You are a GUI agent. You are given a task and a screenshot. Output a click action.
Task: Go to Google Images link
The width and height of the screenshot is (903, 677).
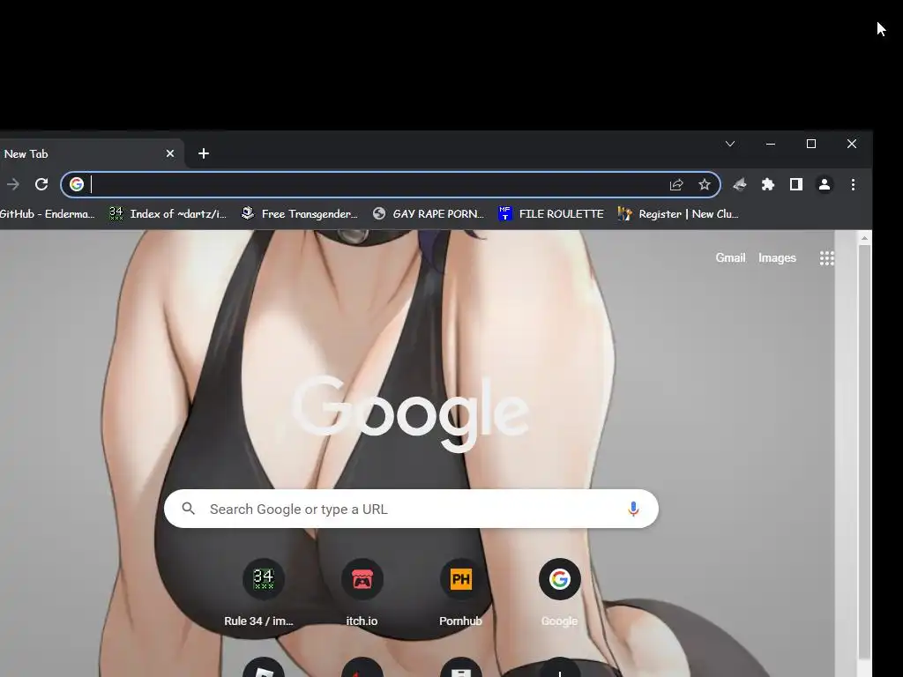(777, 258)
